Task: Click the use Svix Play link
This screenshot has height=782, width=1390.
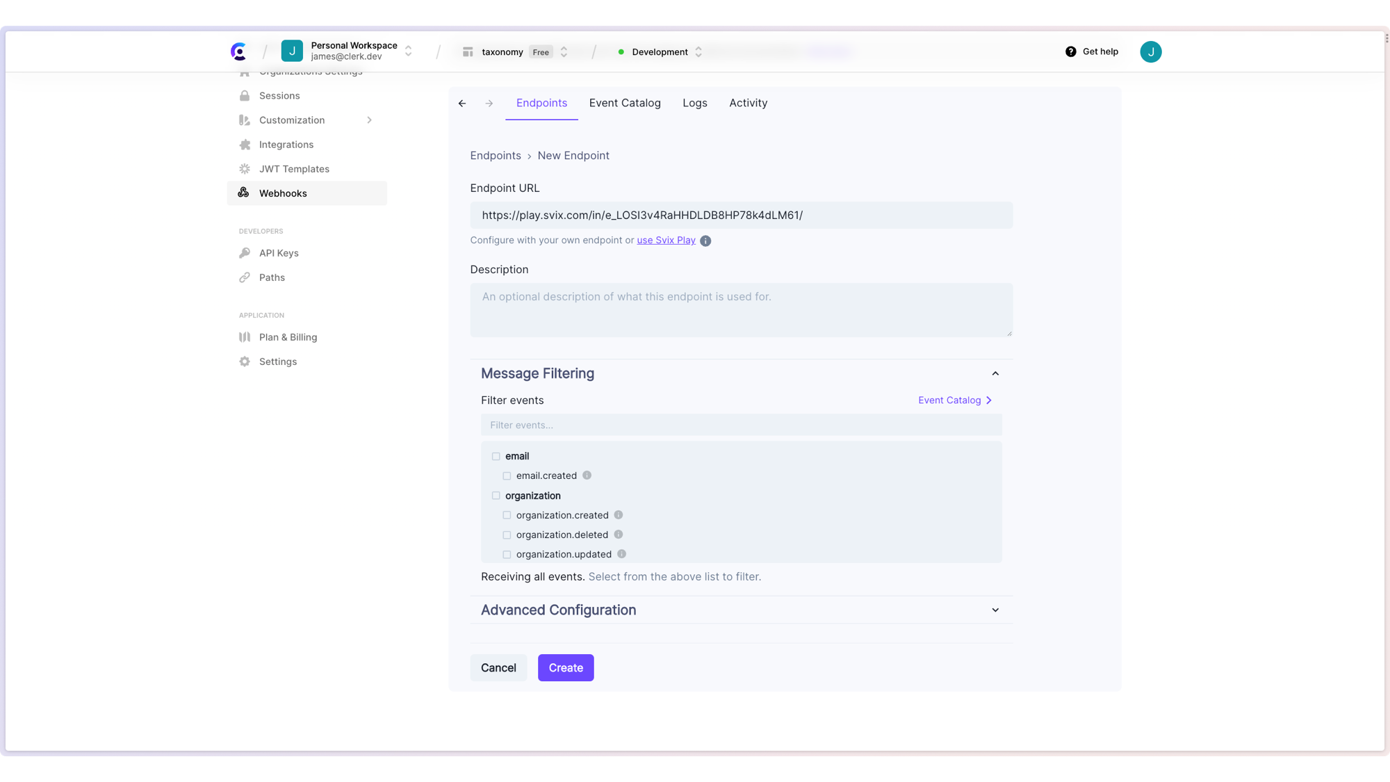Action: [667, 240]
